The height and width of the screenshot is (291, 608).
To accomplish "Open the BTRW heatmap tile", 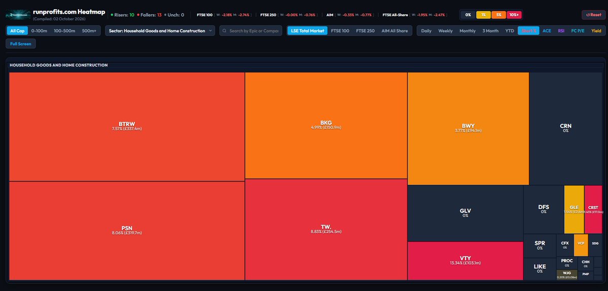I will (127, 126).
